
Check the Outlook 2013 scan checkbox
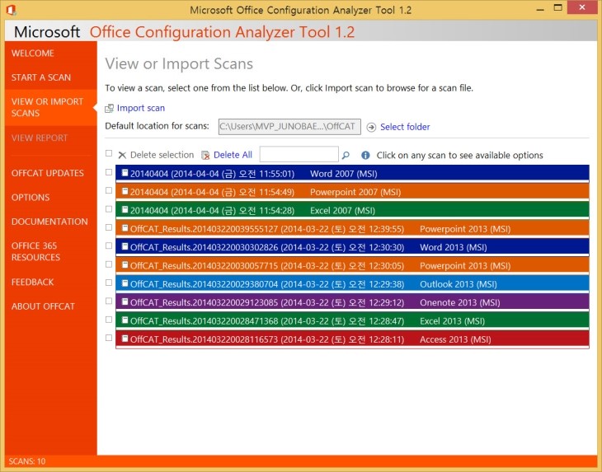coord(109,283)
